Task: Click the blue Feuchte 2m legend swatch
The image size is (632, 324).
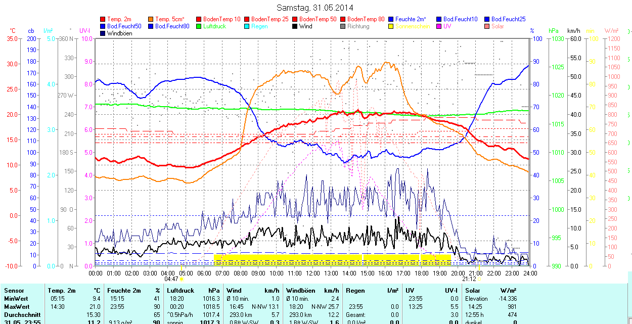Action: point(391,19)
